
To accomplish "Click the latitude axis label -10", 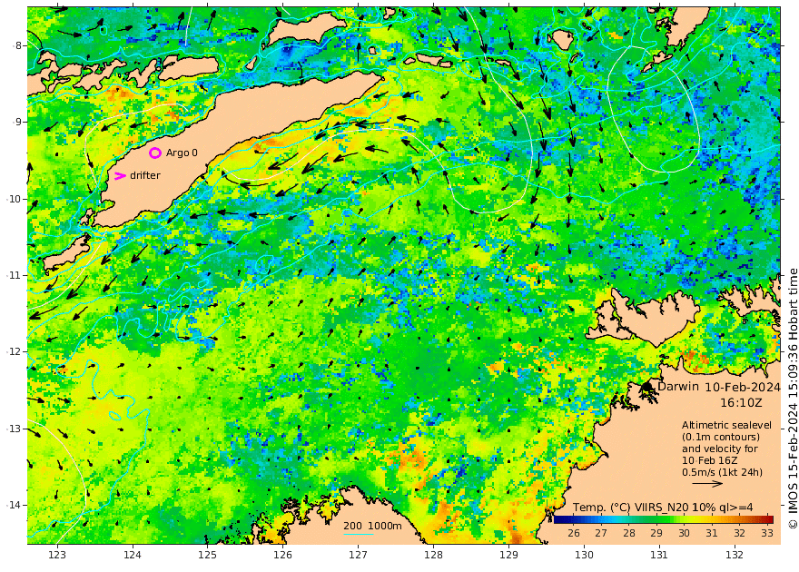I will (x=15, y=199).
